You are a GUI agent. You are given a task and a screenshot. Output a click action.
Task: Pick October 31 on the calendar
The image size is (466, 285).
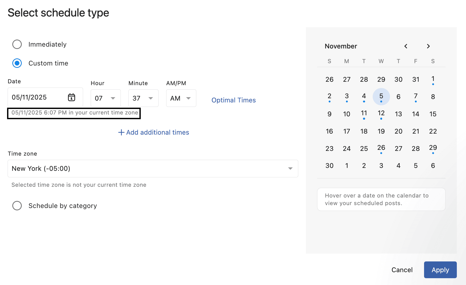[x=416, y=79]
